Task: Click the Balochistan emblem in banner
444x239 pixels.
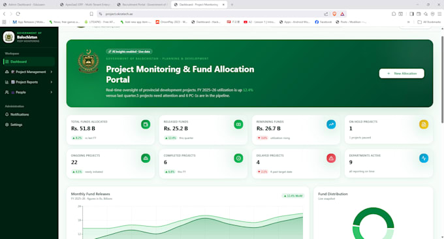Action: pyautogui.click(x=88, y=61)
